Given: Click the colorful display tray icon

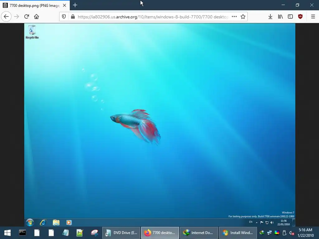Looking at the screenshot, I should tap(277, 232).
